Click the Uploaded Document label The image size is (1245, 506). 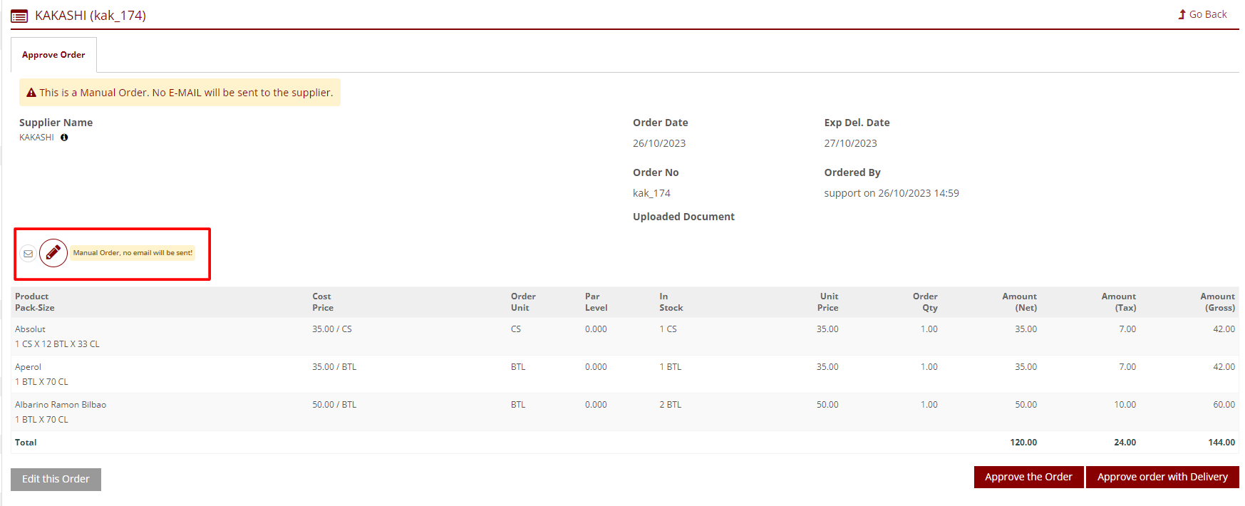click(683, 217)
